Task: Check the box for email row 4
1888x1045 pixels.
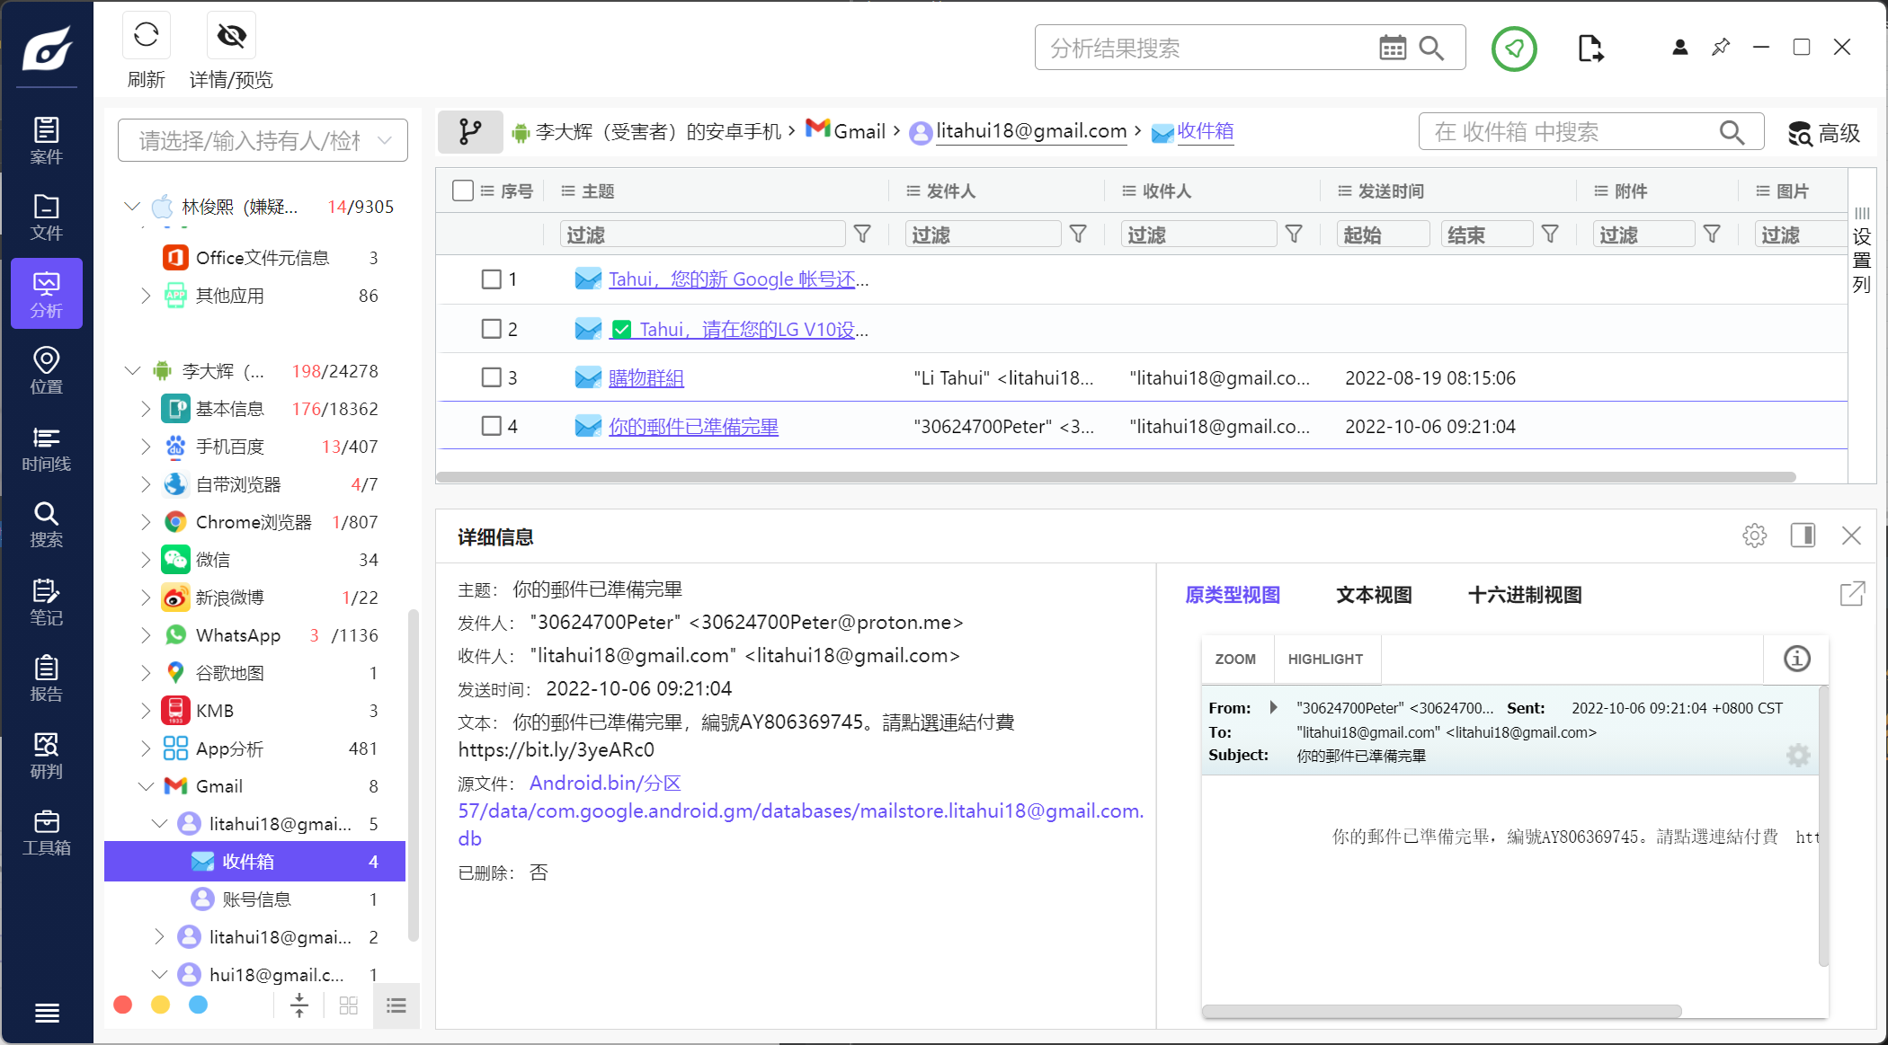Action: 491,426
